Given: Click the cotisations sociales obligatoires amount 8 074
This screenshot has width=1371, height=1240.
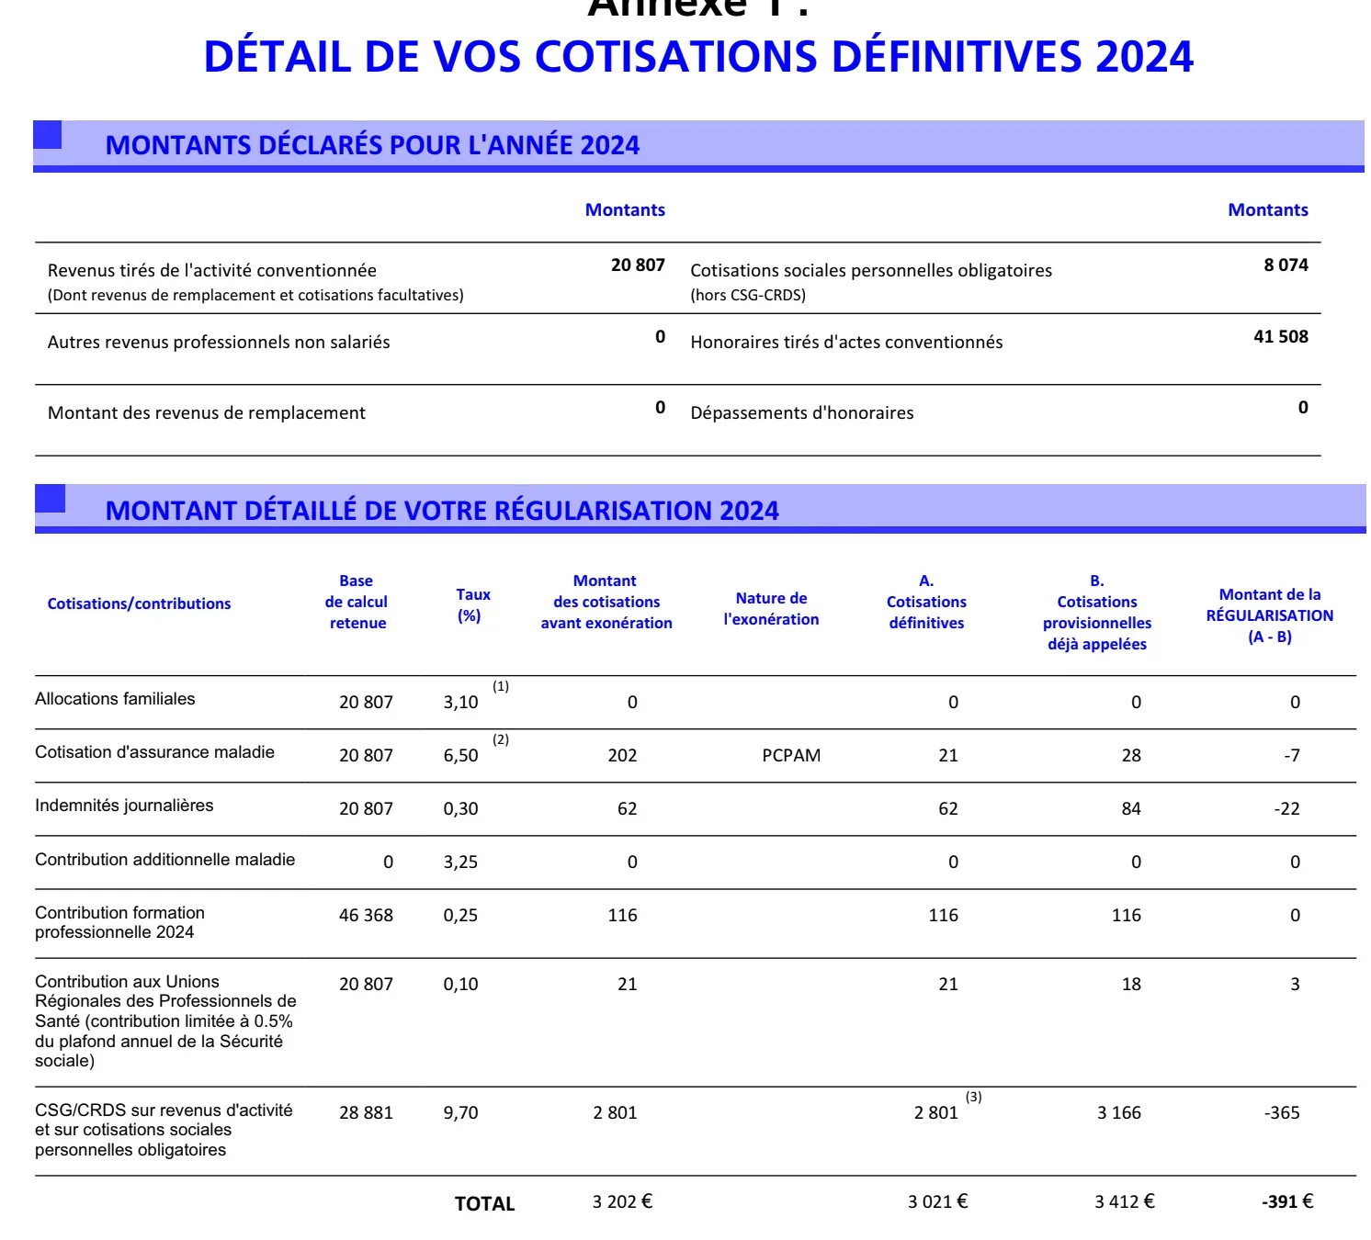Looking at the screenshot, I should pyautogui.click(x=1285, y=265).
